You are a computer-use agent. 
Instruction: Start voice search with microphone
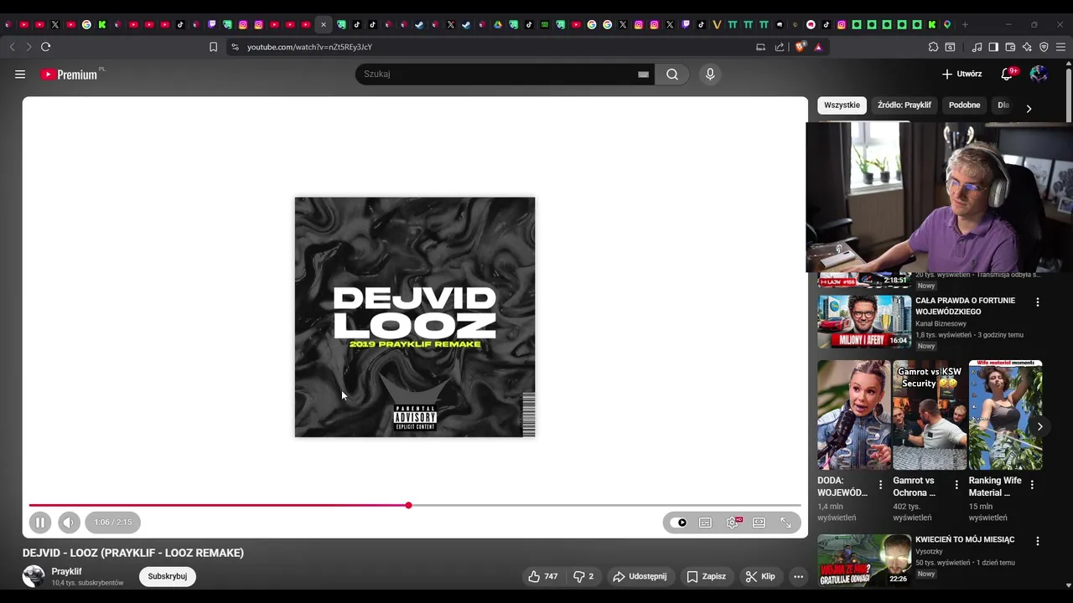pyautogui.click(x=710, y=74)
